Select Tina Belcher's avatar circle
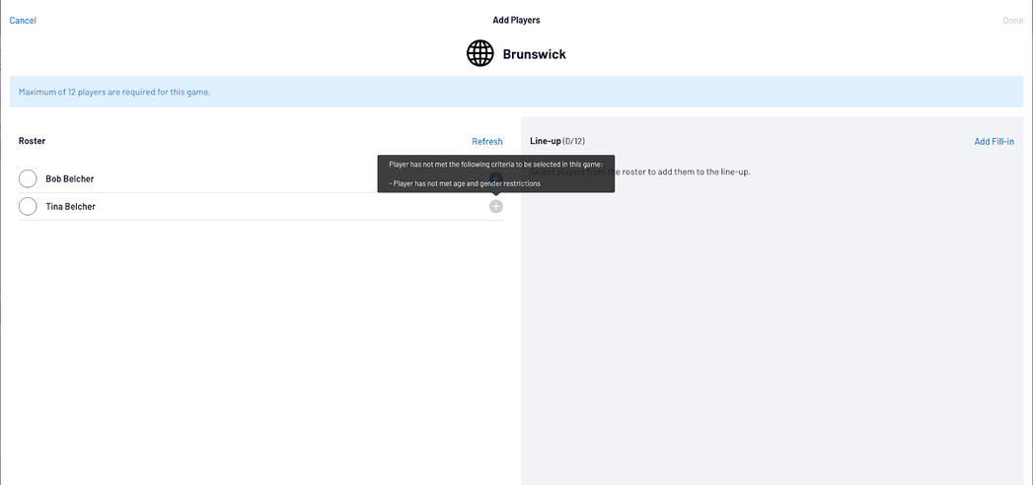Screen dimensions: 1033x485 pos(28,206)
